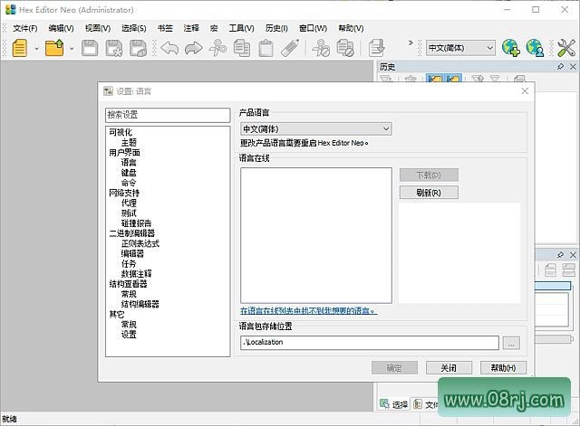
Task: Click the 下载(D) button
Action: point(429,175)
